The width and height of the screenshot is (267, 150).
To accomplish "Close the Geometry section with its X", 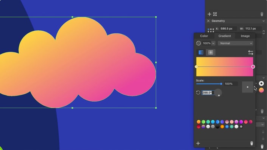I will [208, 21].
